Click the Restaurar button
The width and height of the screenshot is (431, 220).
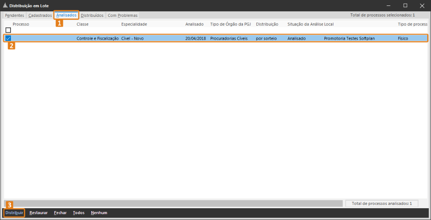pos(38,213)
